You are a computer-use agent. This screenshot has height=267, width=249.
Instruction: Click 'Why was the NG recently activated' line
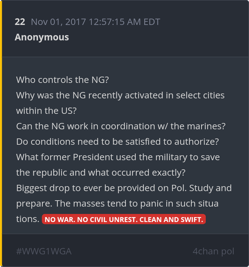coord(120,95)
